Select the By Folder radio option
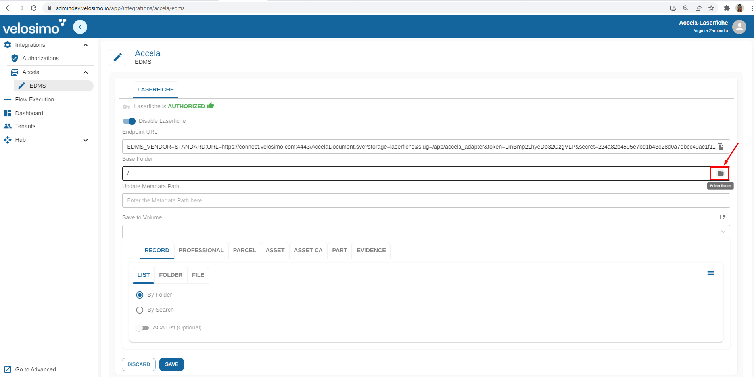754x377 pixels. tap(140, 295)
